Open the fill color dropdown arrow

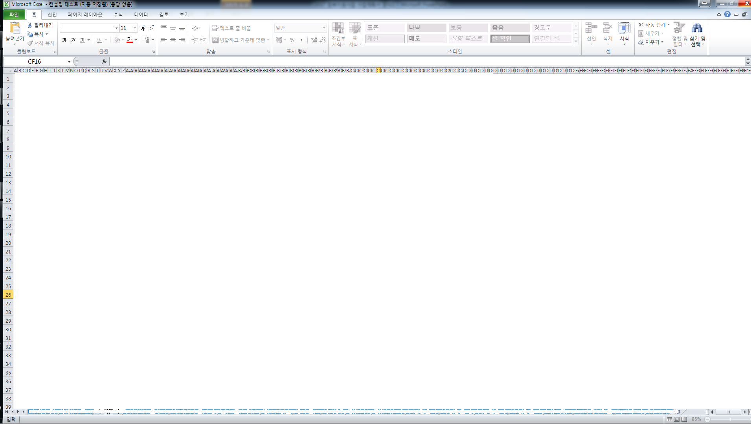pyautogui.click(x=123, y=40)
